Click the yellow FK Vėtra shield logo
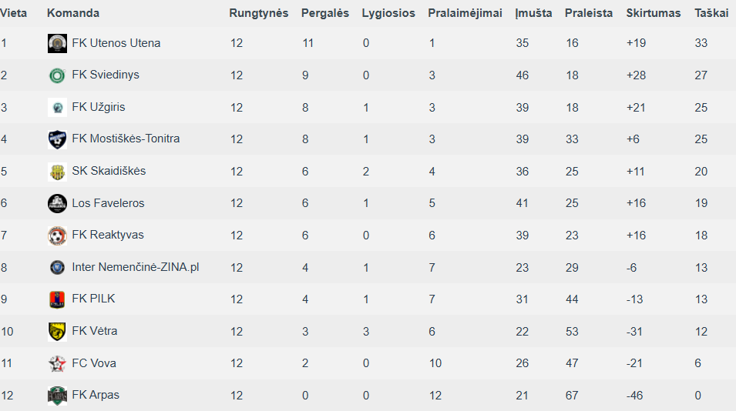This screenshot has width=736, height=411. pos(57,331)
